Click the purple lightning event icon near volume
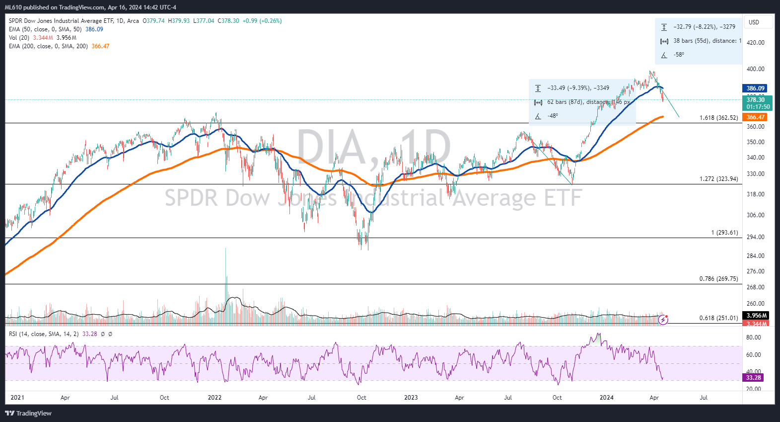This screenshot has width=780, height=422. coord(663,320)
